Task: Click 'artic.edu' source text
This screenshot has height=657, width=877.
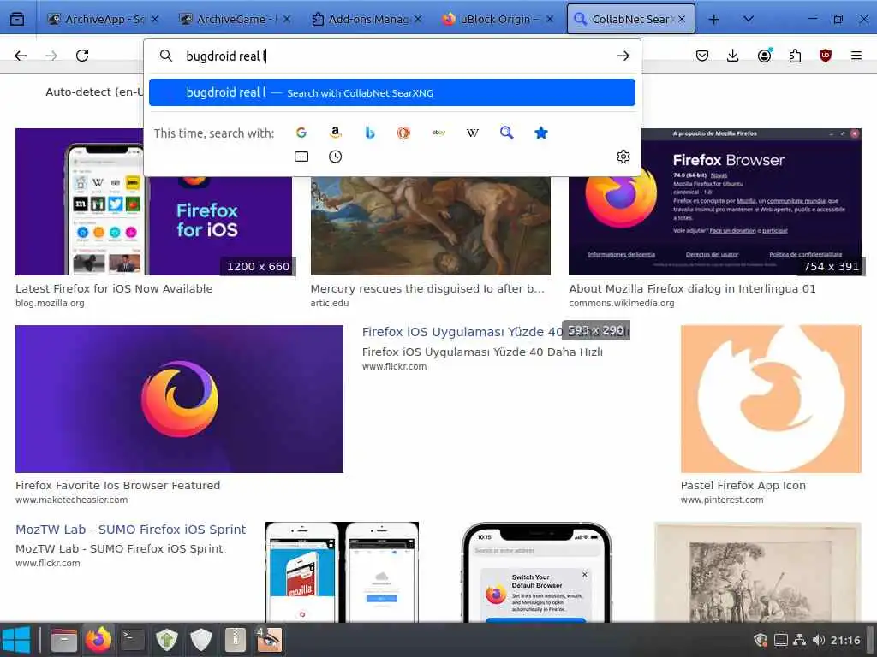Action: (330, 304)
